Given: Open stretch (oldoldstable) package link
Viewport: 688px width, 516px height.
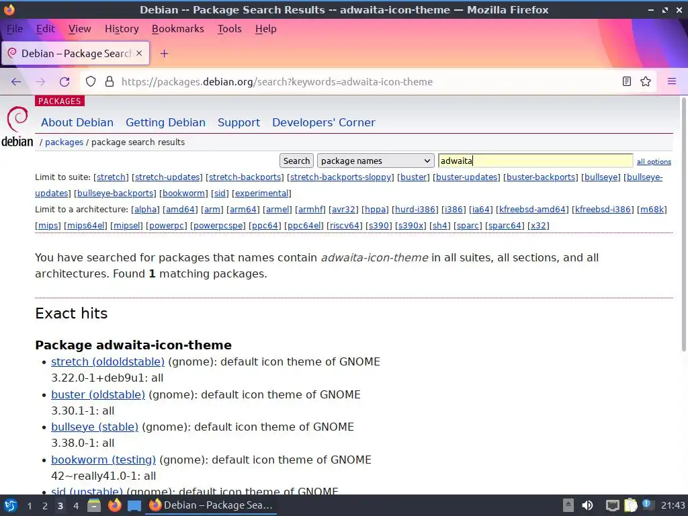Looking at the screenshot, I should coord(107,362).
